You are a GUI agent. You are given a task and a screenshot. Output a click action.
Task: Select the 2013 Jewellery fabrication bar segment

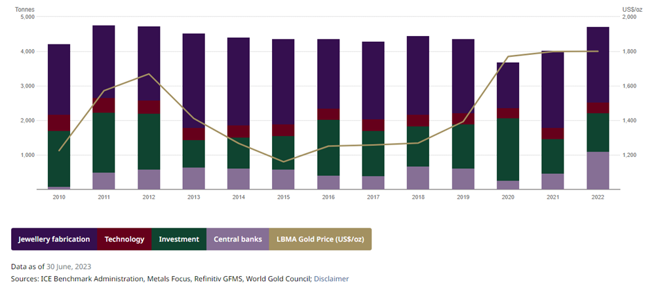(x=194, y=80)
